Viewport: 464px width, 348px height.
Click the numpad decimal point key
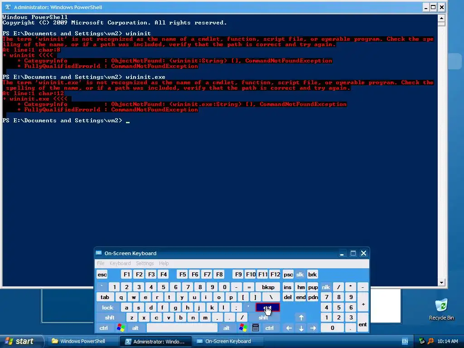350,328
